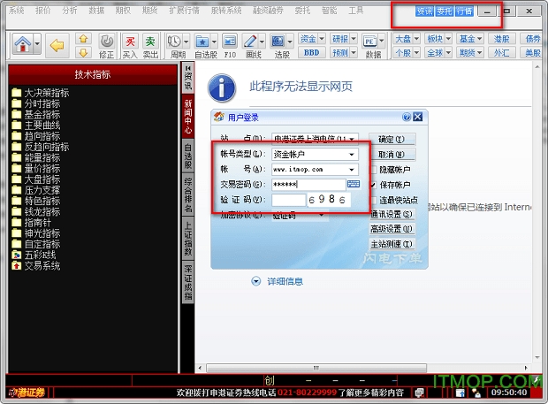Click the soft keyboard icon beside password
548x404 pixels.
[354, 184]
